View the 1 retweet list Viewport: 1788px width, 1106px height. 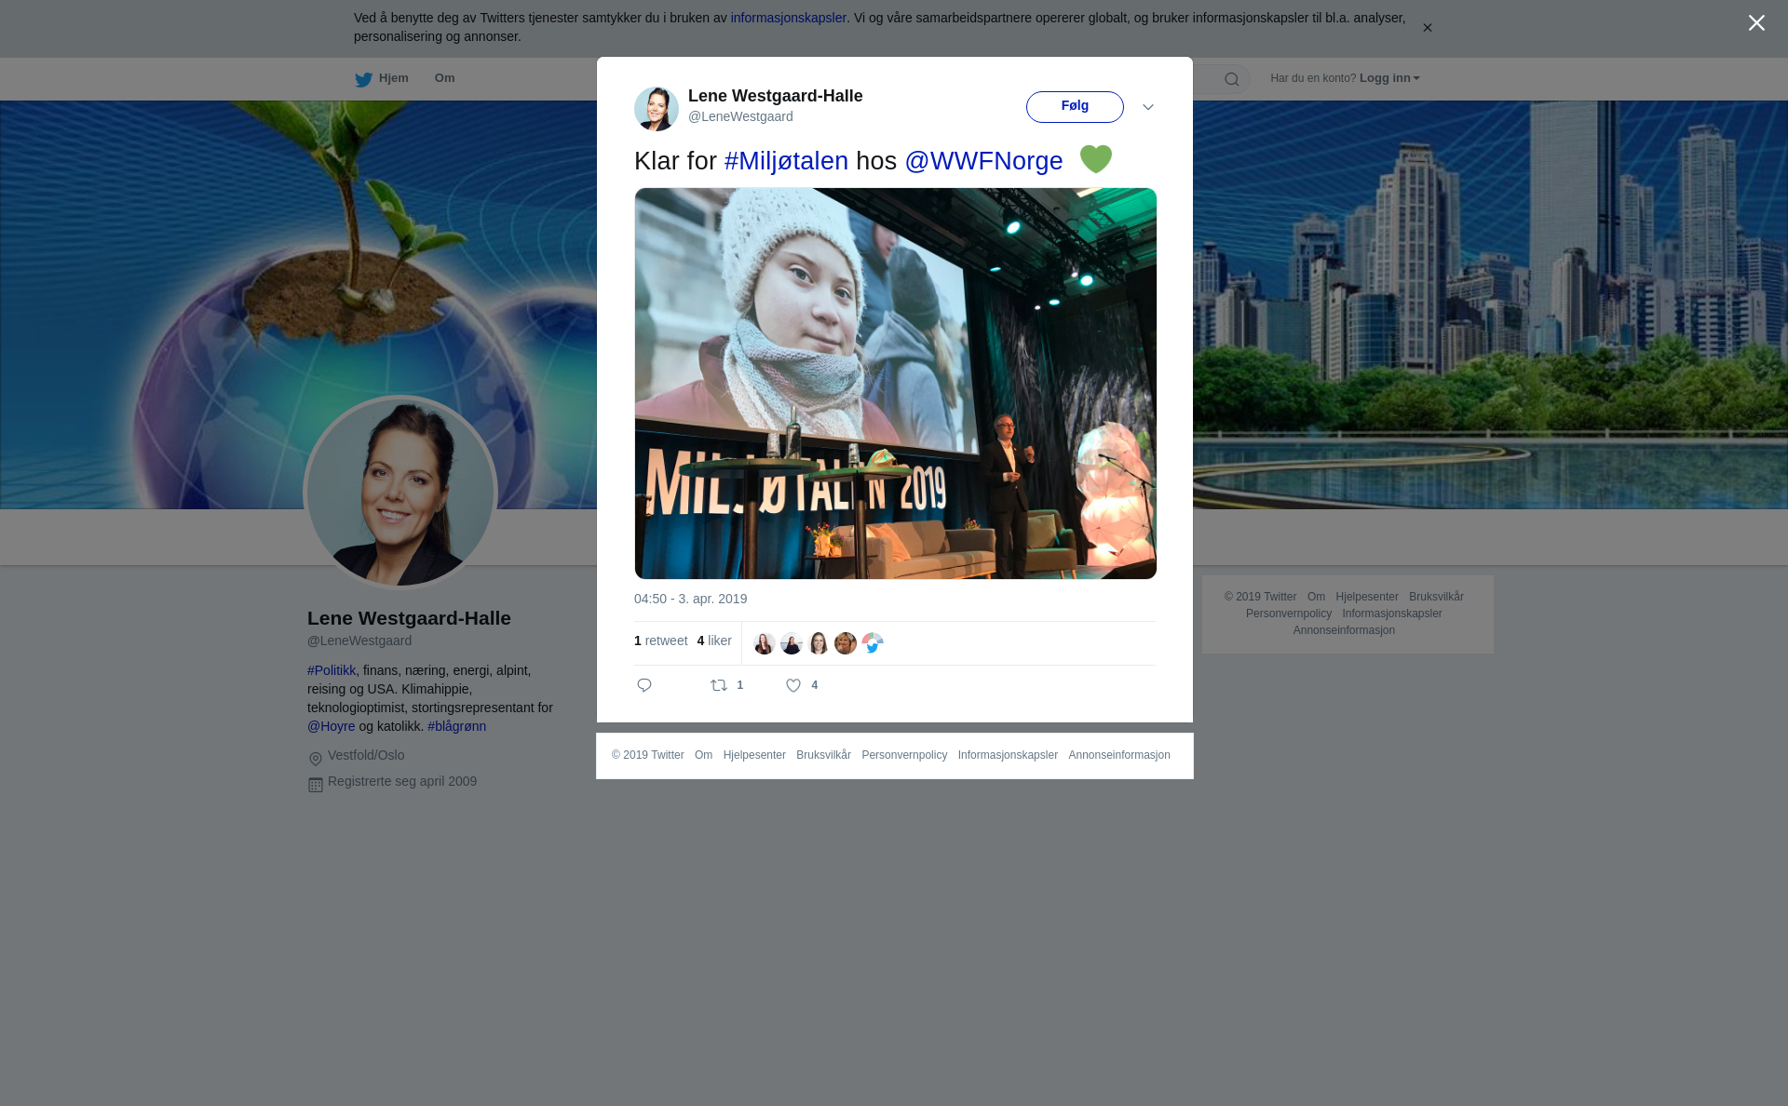click(661, 641)
